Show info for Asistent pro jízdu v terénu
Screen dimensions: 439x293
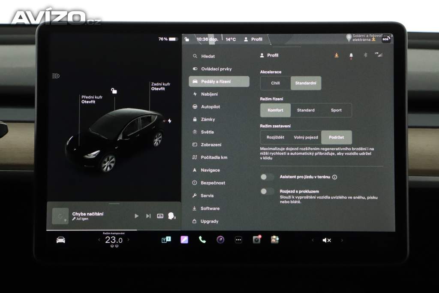click(334, 177)
